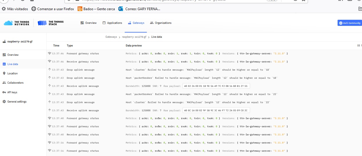
Task: Open API keys in the sidebar
Action: coord(12,92)
